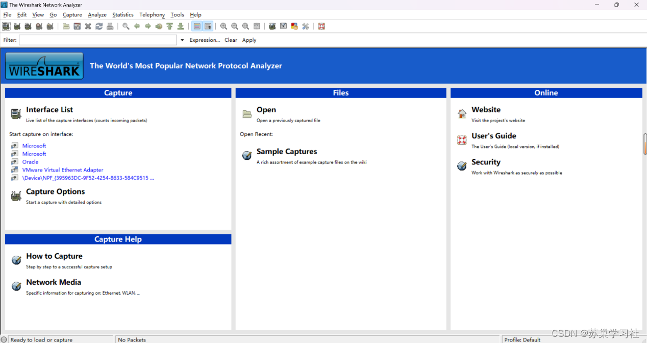Open the File menu

[x=7, y=15]
